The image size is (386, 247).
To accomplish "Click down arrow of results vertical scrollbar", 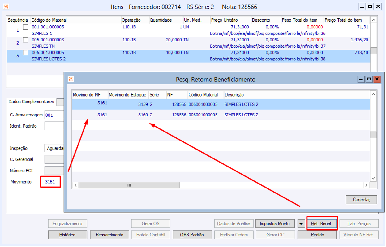I will (x=373, y=178).
